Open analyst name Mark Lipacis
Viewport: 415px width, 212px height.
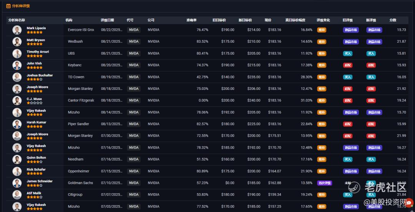[36, 28]
